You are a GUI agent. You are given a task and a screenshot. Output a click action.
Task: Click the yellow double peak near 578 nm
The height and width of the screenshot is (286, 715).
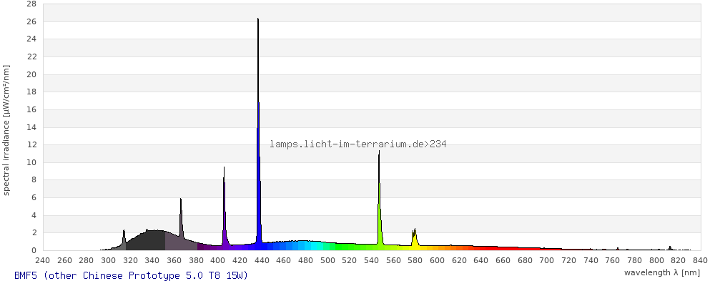tap(414, 238)
